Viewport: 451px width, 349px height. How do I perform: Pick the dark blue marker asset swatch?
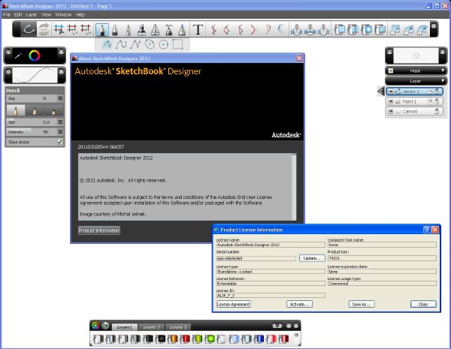click(x=259, y=339)
